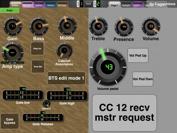177x133 pixels.
Task: Click the Gate Release value display 46
Action: pos(43,113)
